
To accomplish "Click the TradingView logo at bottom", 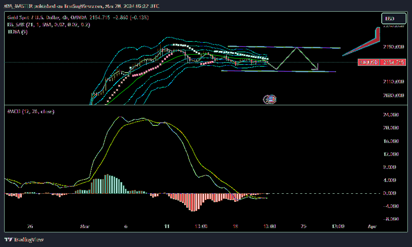I will (x=24, y=239).
